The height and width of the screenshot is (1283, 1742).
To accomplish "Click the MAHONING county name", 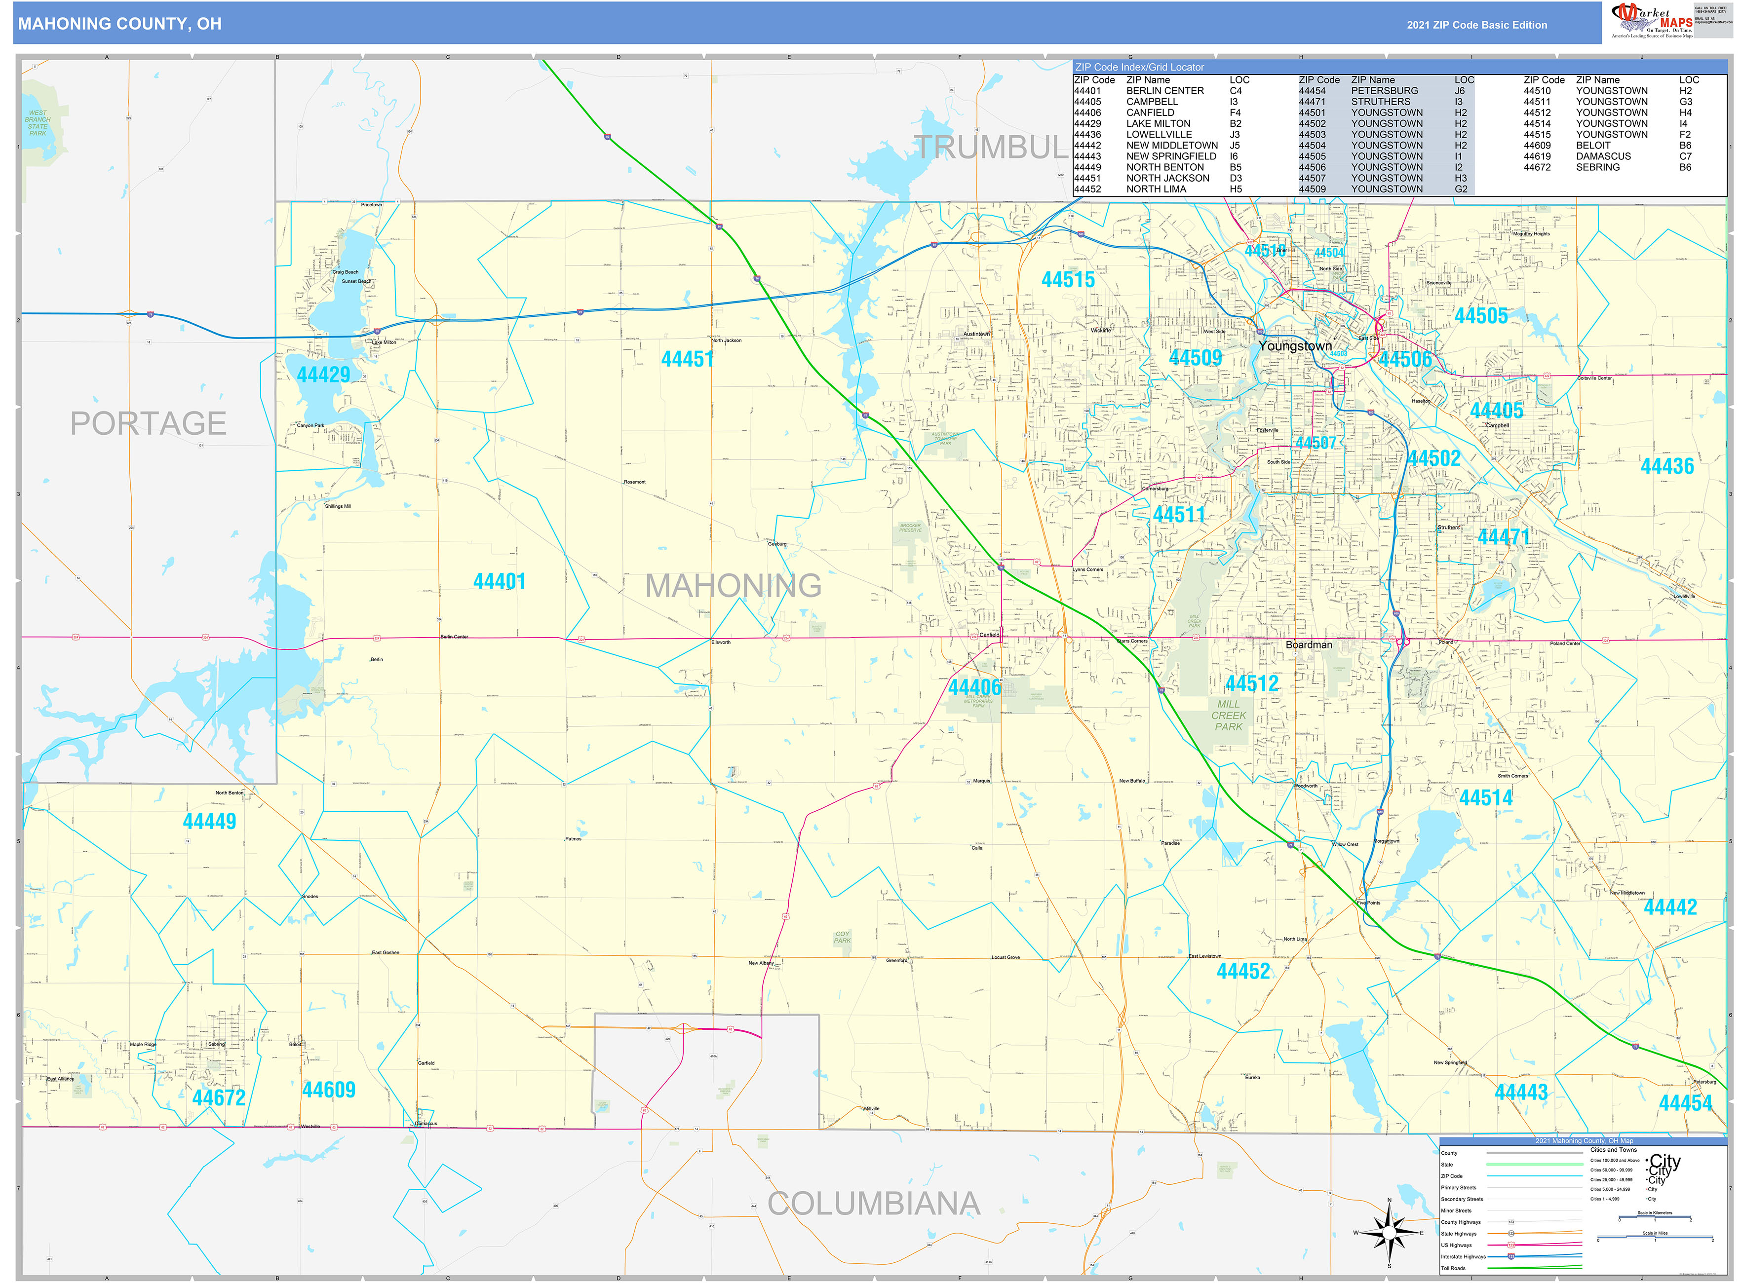I will [734, 586].
